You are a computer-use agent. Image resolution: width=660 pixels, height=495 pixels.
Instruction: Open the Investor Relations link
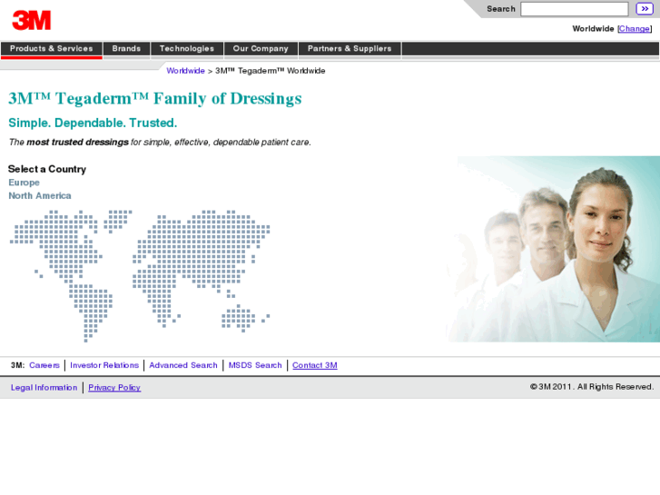104,365
